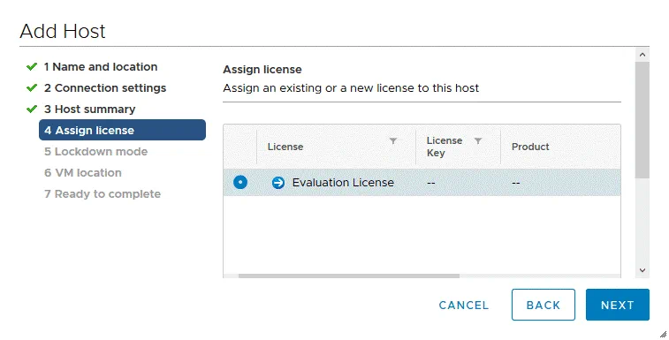Go to step 2 Connection settings

pyautogui.click(x=105, y=88)
